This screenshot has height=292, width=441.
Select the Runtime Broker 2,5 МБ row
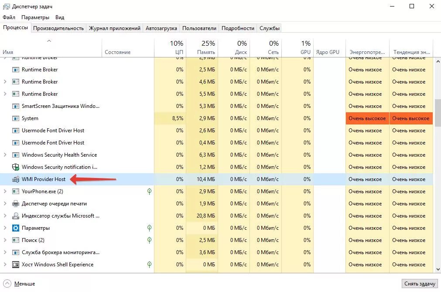[216, 70]
